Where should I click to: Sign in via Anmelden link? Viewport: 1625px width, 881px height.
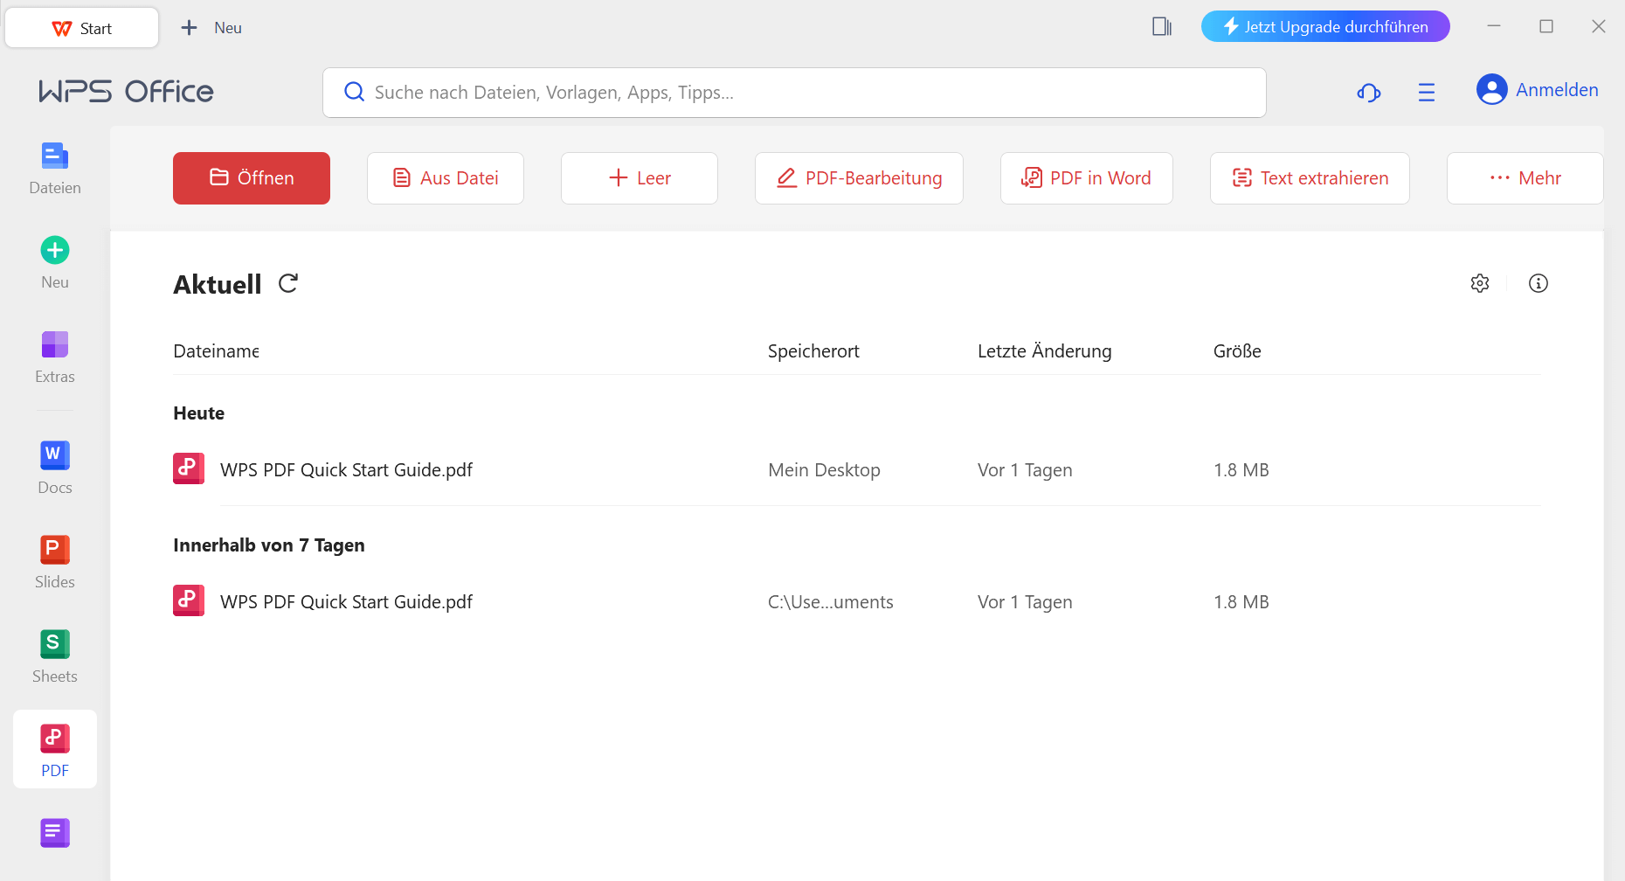[x=1557, y=90]
